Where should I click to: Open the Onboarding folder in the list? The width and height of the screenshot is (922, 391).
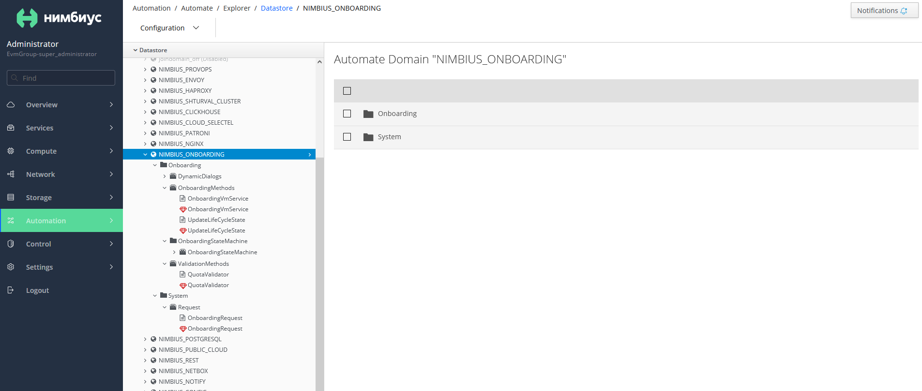click(397, 114)
